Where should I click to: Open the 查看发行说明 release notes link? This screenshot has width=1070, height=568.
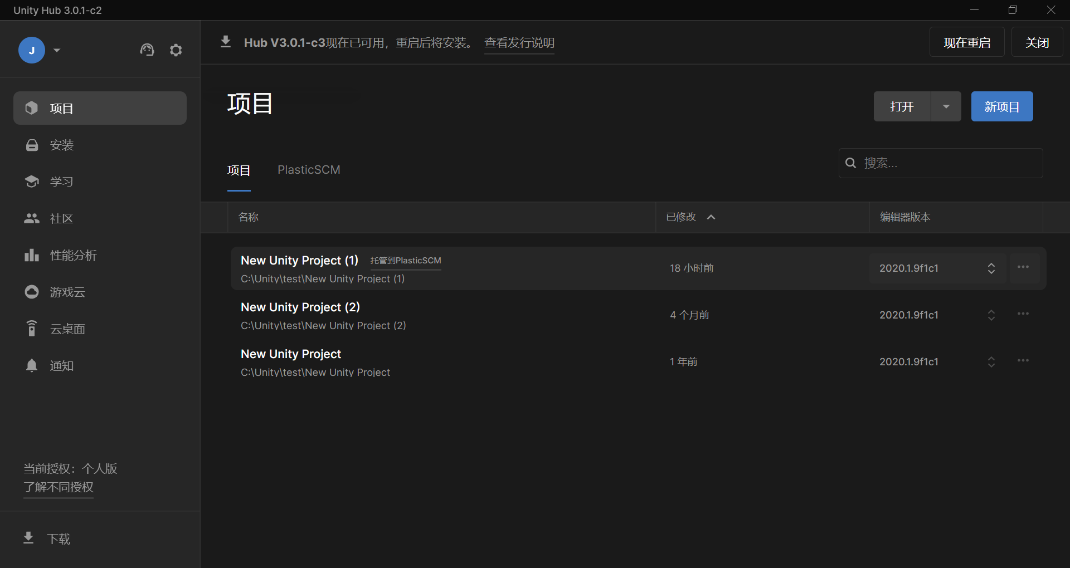(x=519, y=43)
